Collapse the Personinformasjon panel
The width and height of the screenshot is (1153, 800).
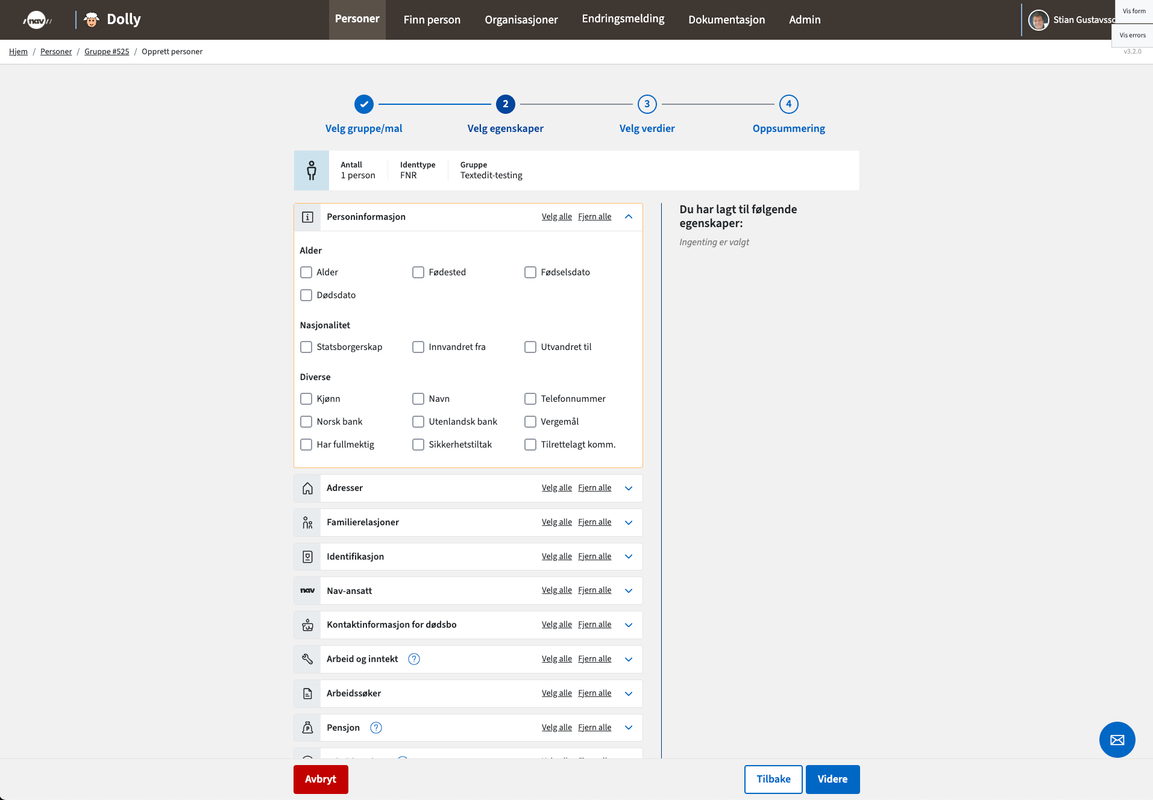[629, 217]
